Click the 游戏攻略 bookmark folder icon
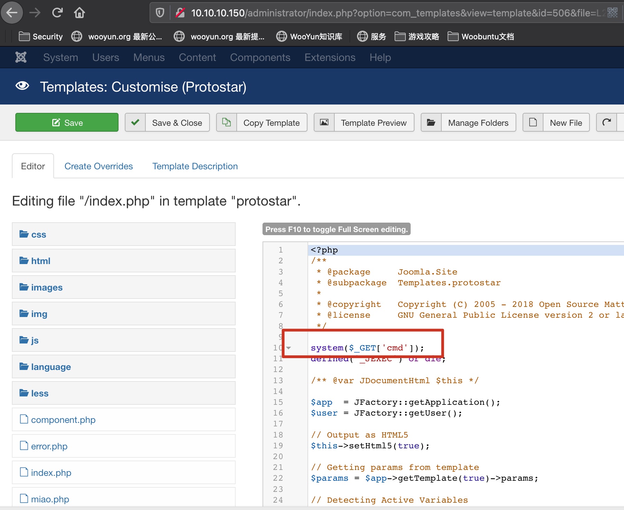This screenshot has width=624, height=510. coord(400,36)
